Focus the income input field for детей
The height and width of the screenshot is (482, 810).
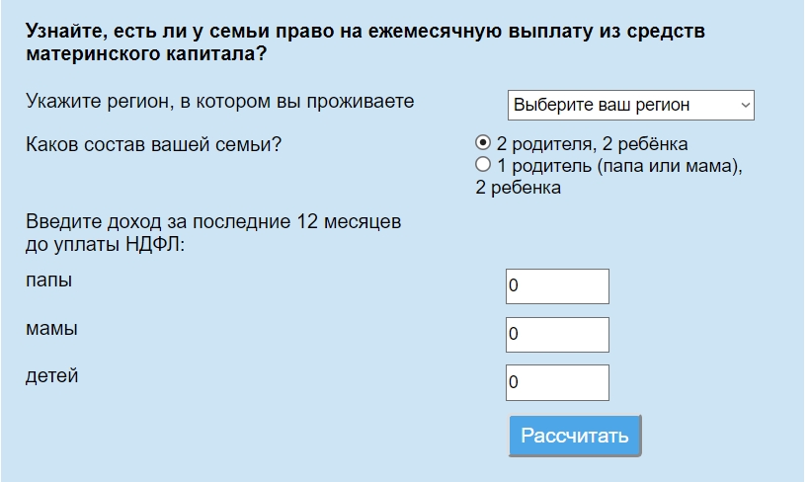coord(557,383)
